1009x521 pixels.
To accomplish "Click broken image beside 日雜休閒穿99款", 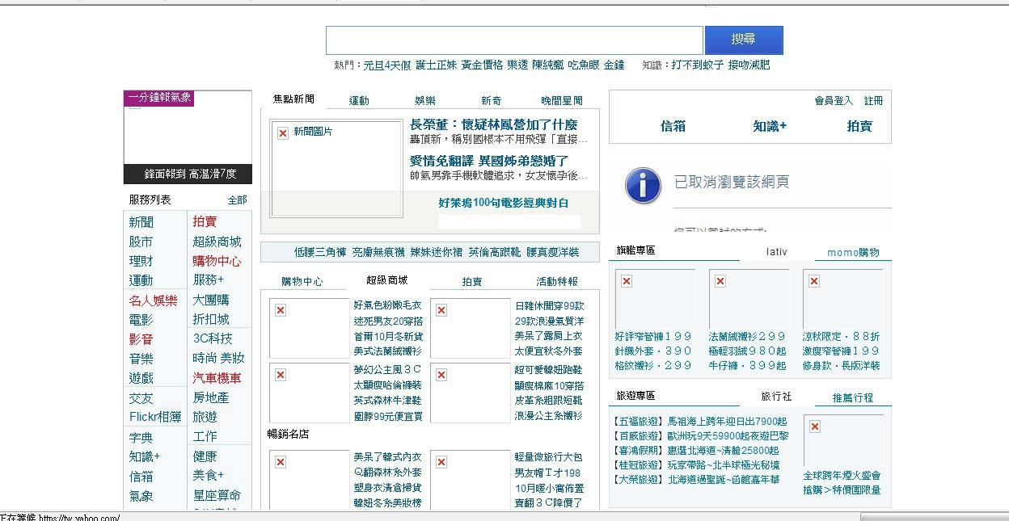I will [x=471, y=328].
